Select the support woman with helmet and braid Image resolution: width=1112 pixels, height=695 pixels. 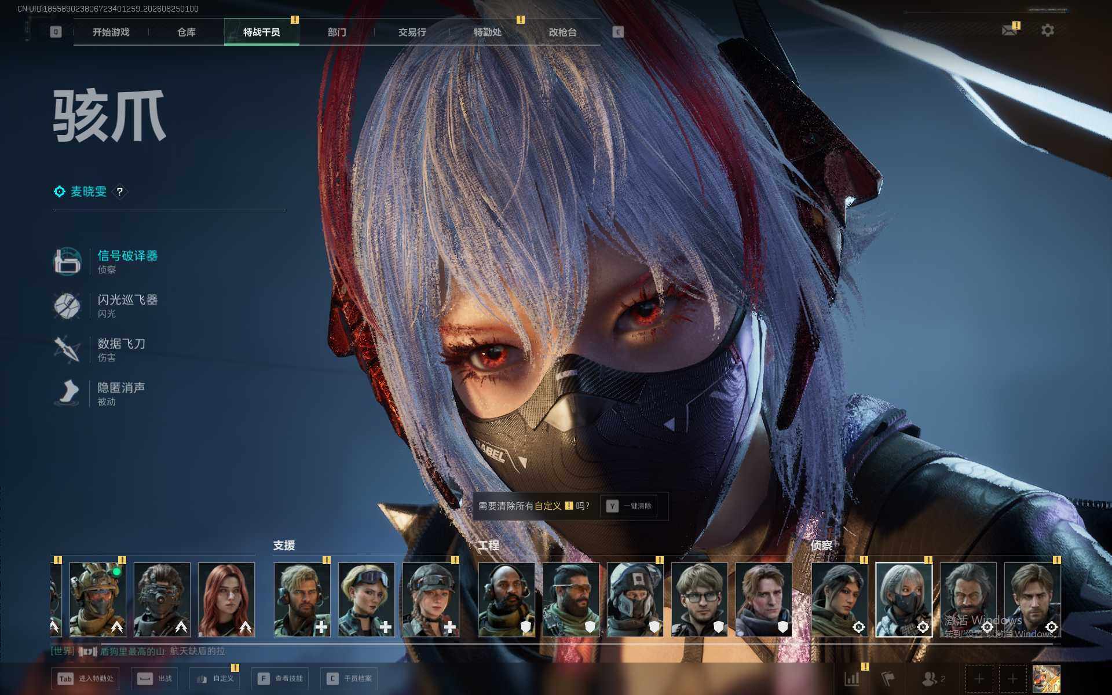pos(431,599)
